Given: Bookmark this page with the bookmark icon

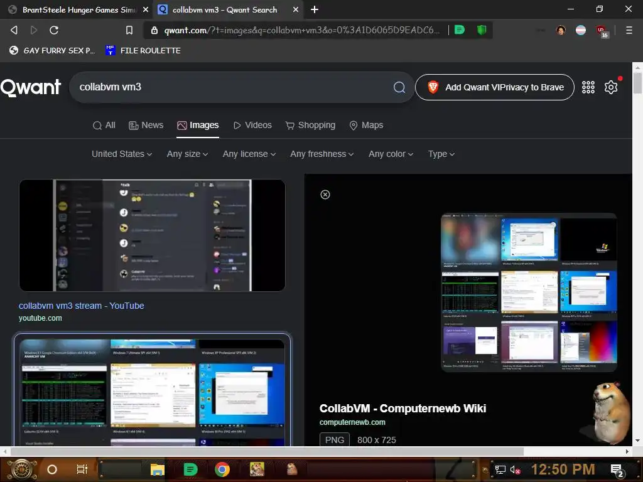Looking at the screenshot, I should tap(129, 30).
